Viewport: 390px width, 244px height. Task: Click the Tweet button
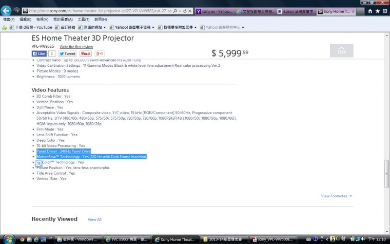67,53
